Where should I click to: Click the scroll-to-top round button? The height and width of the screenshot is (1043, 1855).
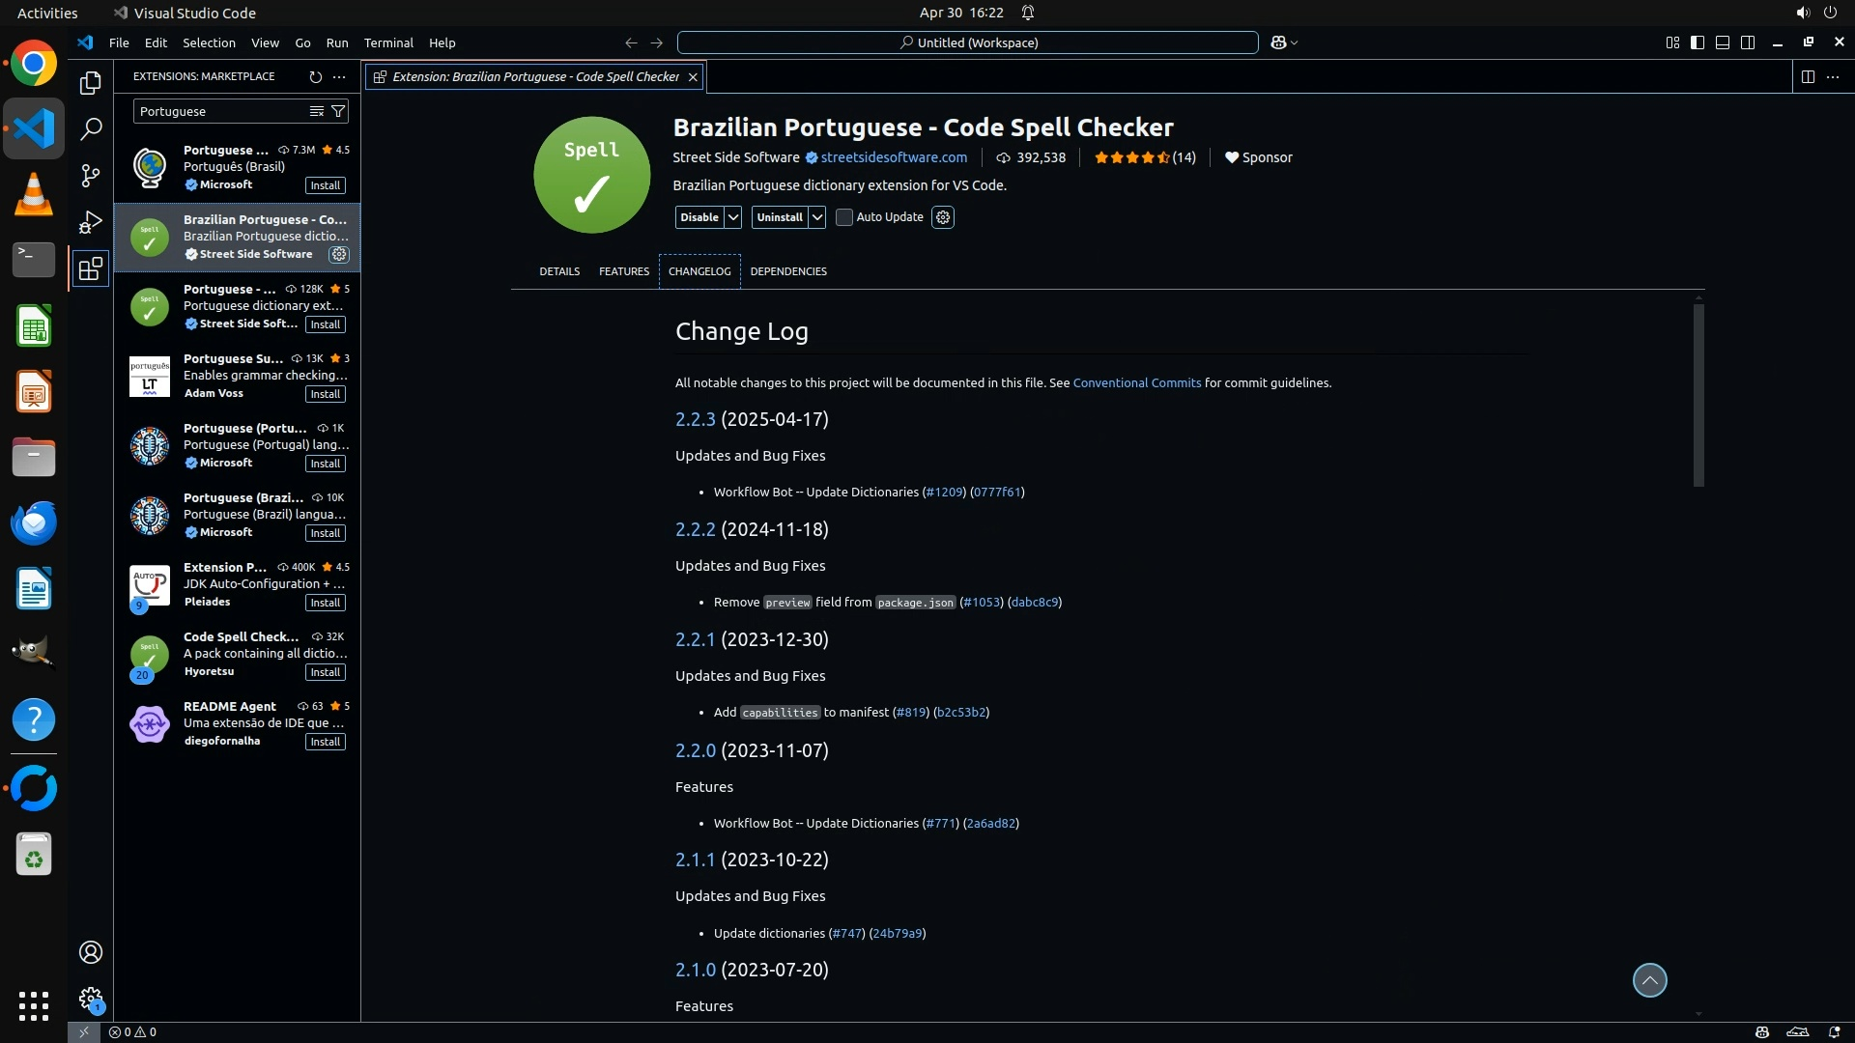click(x=1649, y=980)
